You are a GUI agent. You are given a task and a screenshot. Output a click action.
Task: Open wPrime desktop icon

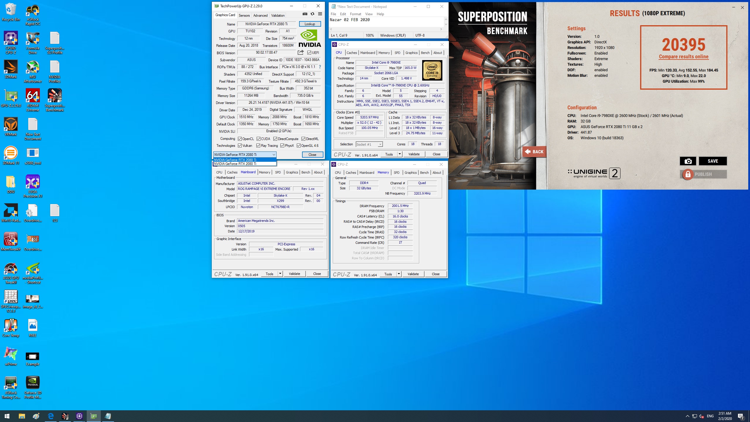point(11,357)
